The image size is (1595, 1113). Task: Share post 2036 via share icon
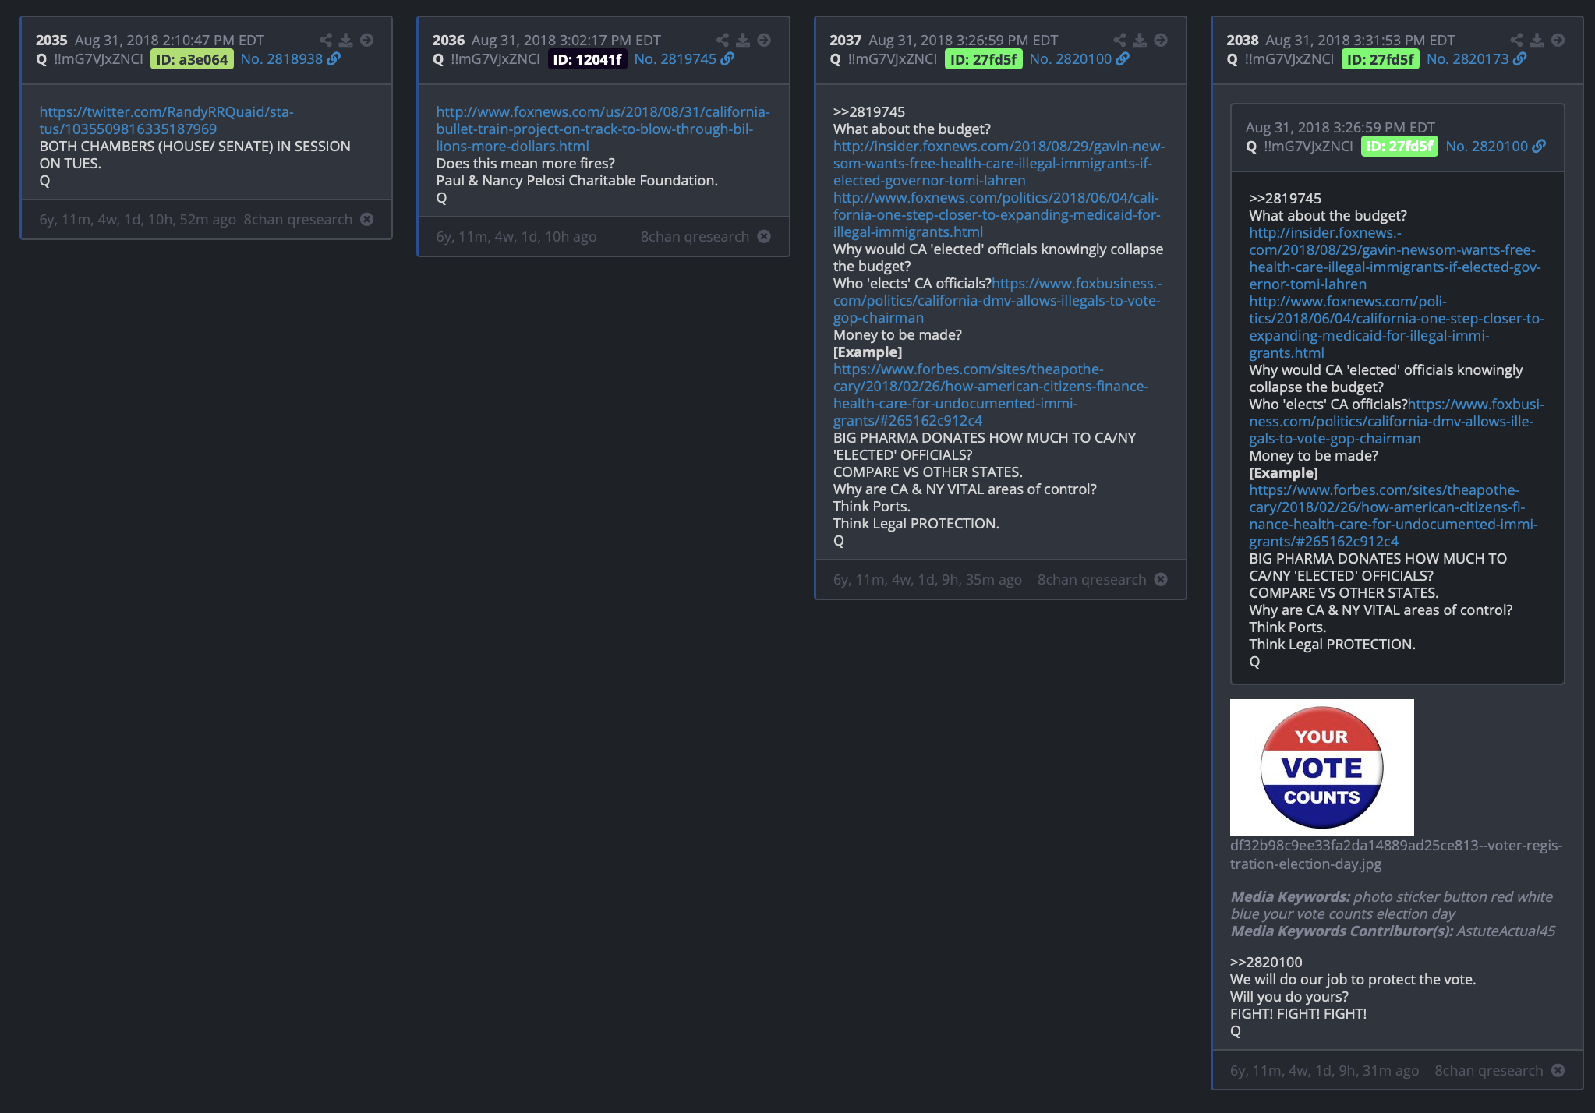pyautogui.click(x=723, y=40)
